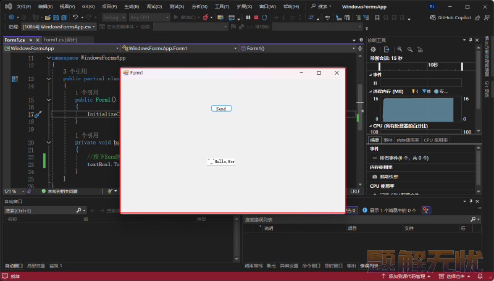Click the split editor icon above the scrollbar
The image size is (494, 281).
tap(360, 49)
